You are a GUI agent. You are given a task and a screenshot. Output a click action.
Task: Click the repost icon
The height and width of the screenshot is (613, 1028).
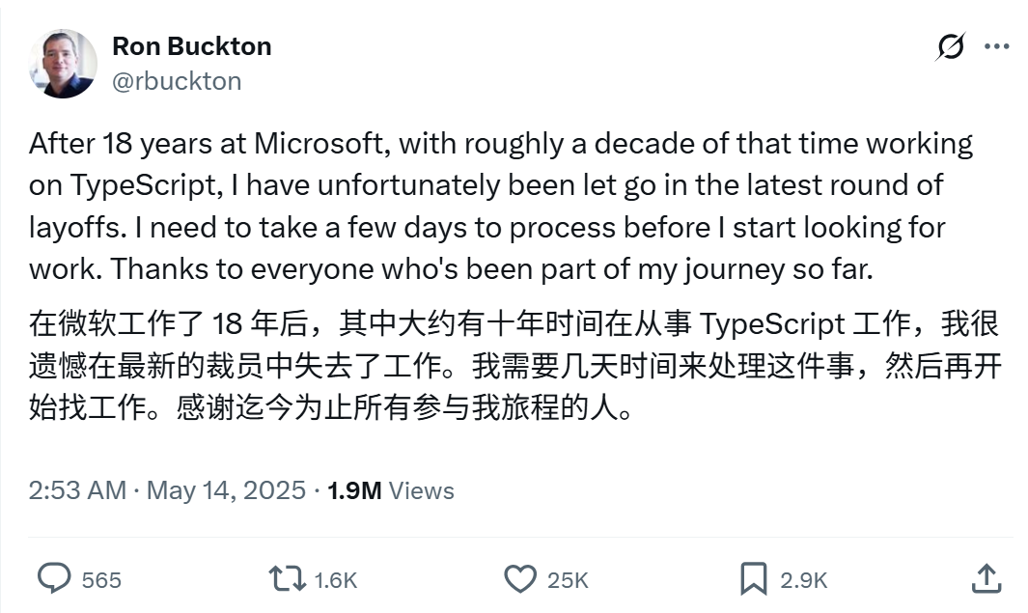tap(283, 579)
